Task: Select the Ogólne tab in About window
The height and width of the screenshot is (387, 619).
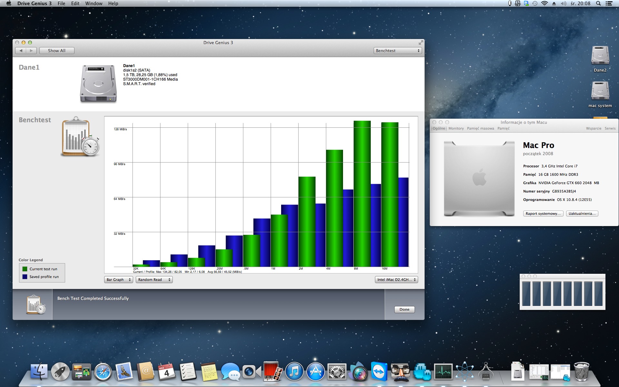Action: click(439, 128)
